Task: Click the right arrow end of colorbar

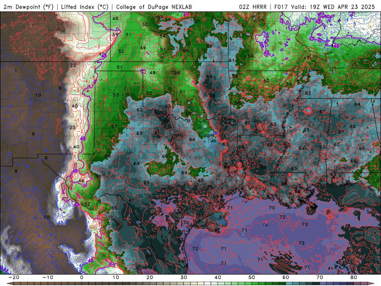Action: [371, 284]
